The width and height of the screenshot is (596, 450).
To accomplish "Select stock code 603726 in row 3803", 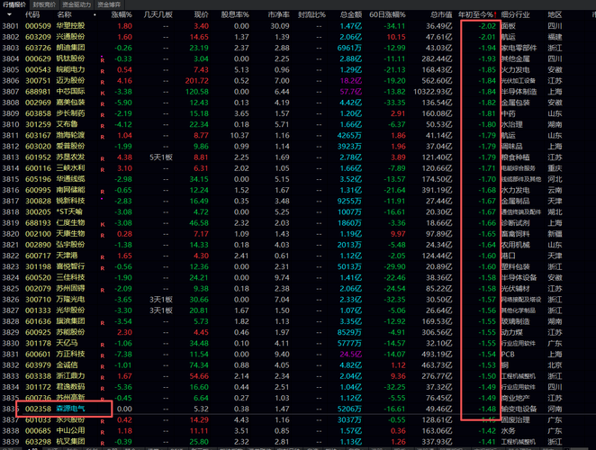I will click(x=38, y=48).
